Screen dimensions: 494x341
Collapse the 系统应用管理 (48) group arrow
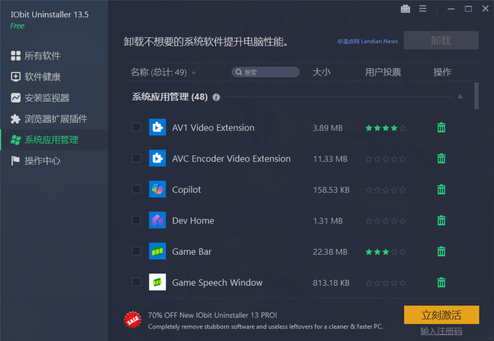[x=460, y=97]
